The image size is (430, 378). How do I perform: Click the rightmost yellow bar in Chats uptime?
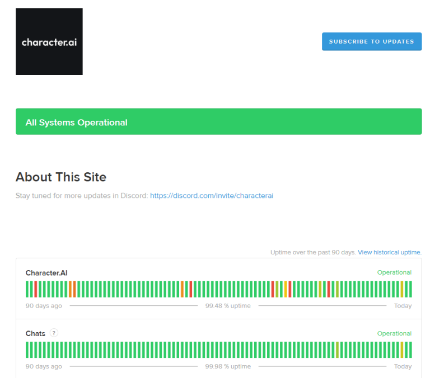[402, 349]
